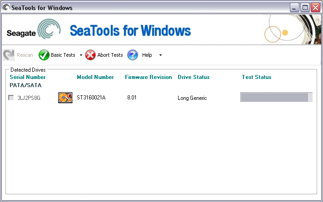Click the Model Number column header
This screenshot has width=323, height=202.
[x=95, y=77]
